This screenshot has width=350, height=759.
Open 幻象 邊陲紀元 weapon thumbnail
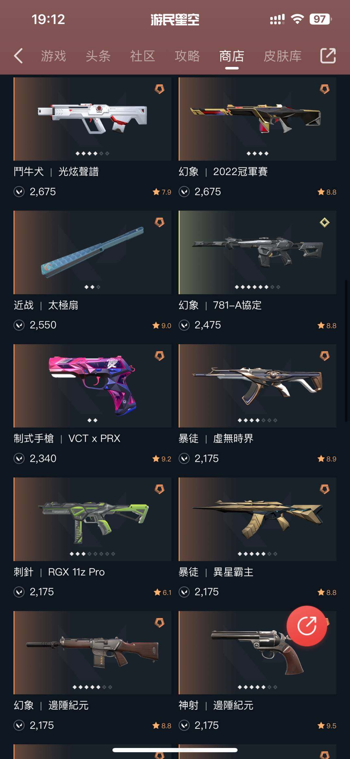pos(92,653)
